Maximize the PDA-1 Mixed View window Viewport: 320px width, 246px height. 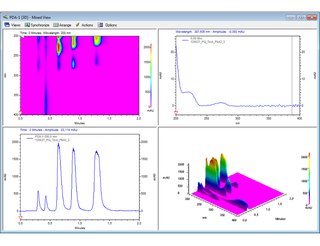click(301, 17)
